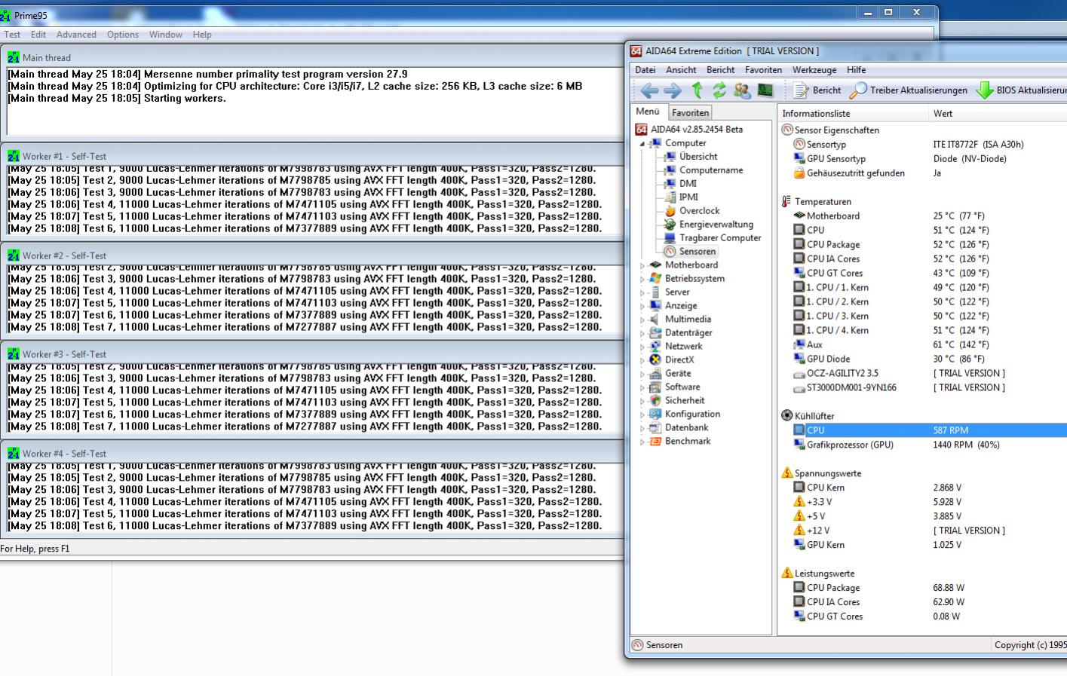
Task: Select Computername in the tree
Action: pos(711,170)
